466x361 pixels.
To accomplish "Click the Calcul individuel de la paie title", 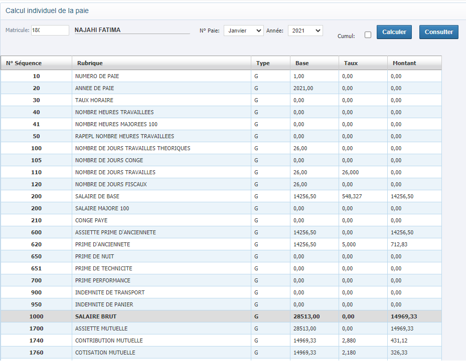I will pyautogui.click(x=47, y=11).
